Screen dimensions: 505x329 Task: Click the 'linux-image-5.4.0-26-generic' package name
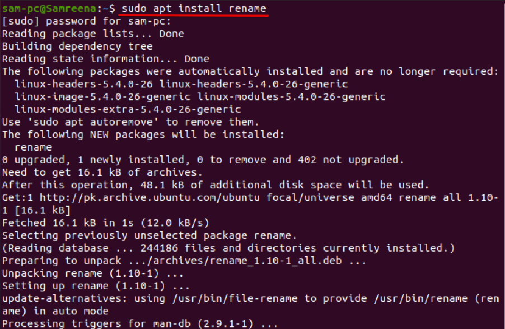[103, 97]
